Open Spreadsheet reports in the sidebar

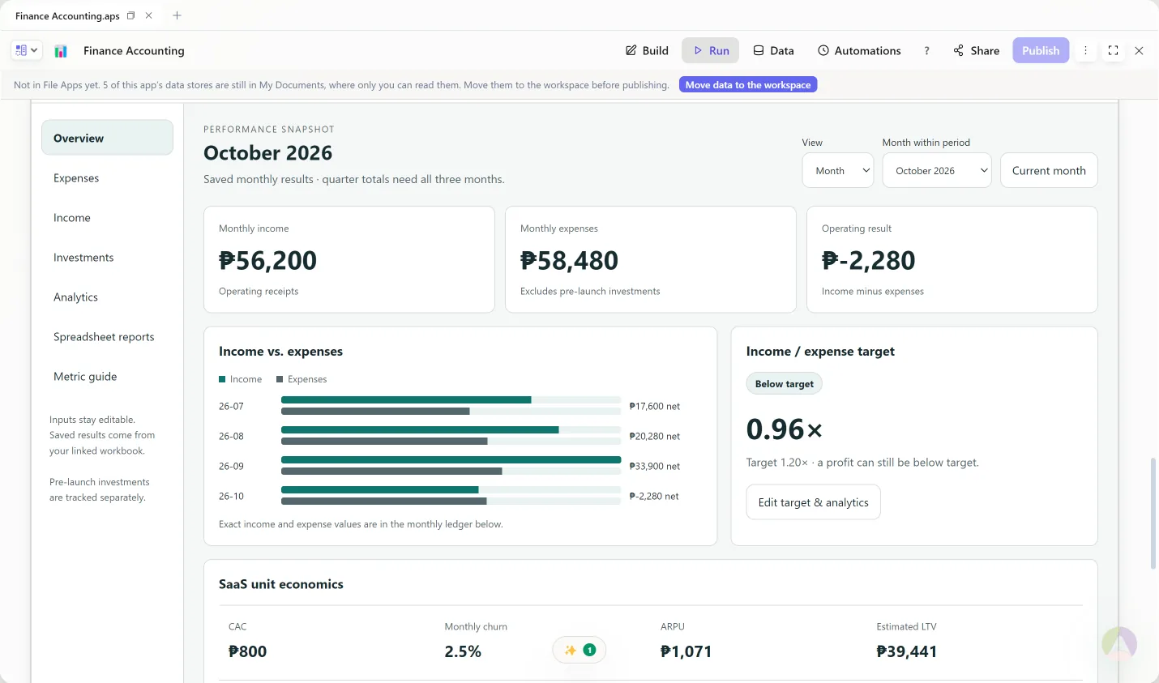click(x=107, y=337)
